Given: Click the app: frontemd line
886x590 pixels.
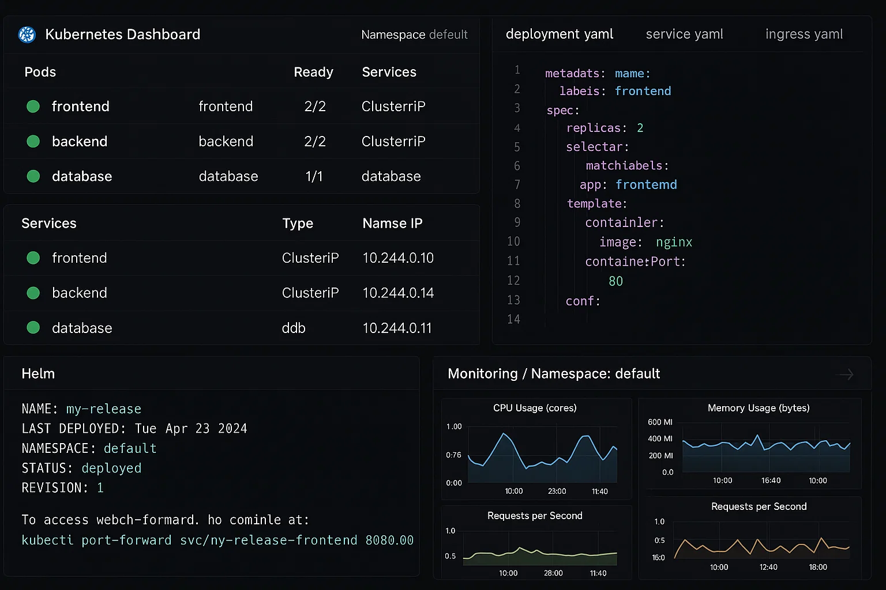Looking at the screenshot, I should pos(628,184).
